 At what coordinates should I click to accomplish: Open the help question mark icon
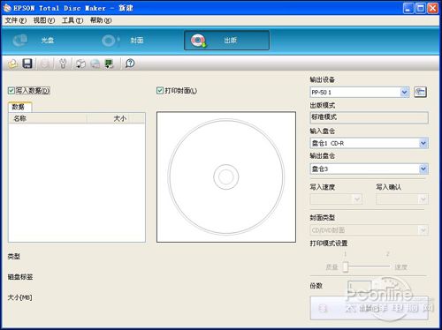click(x=130, y=64)
